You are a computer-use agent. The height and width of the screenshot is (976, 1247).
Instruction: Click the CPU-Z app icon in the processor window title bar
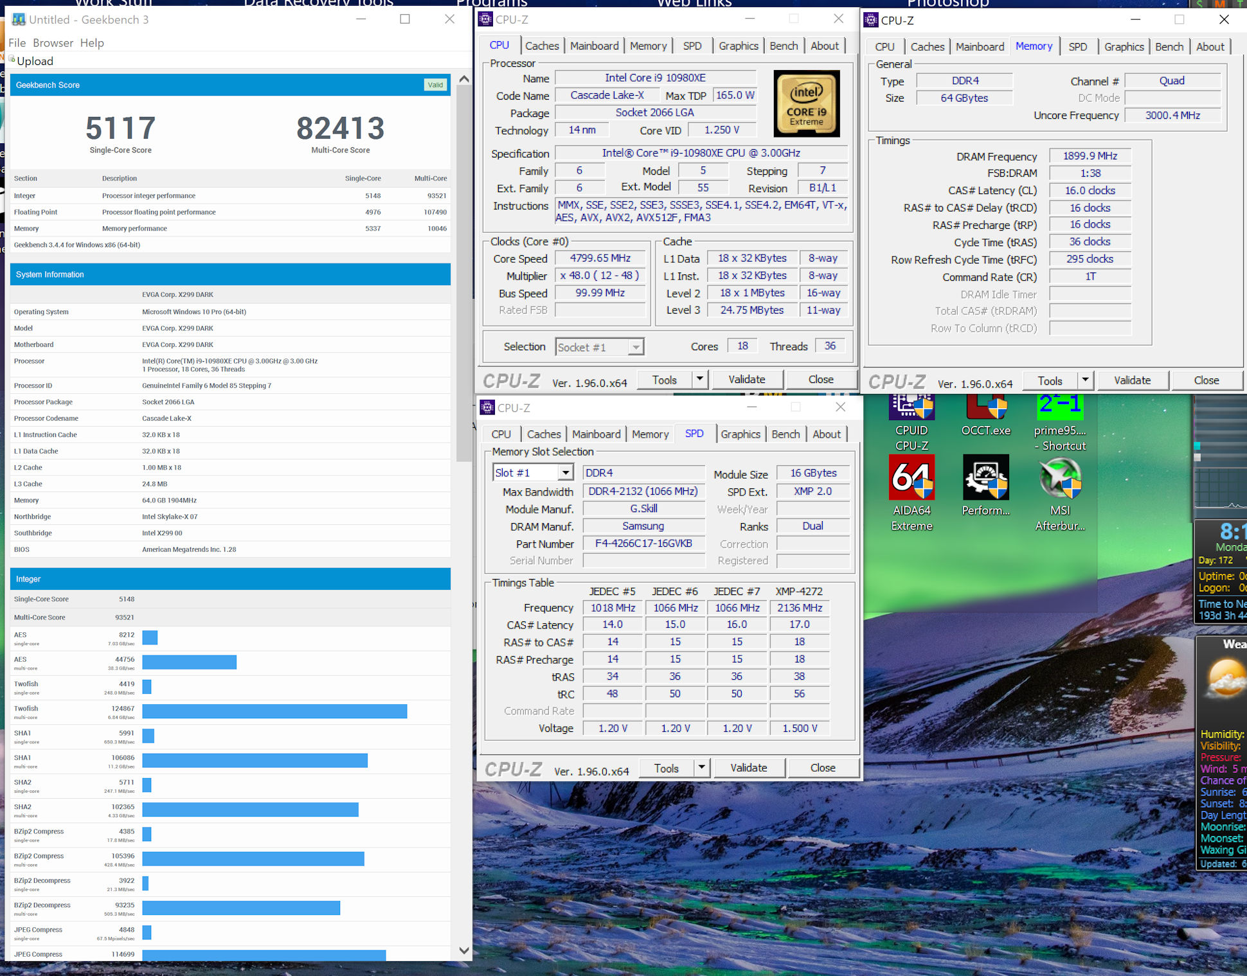pos(486,19)
